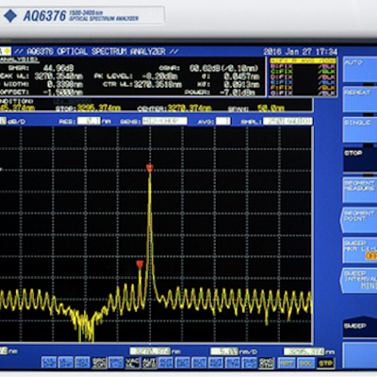Viewport: 377px width, 377px height.
Task: Click the highlighted STP status icon
Action: (325, 363)
